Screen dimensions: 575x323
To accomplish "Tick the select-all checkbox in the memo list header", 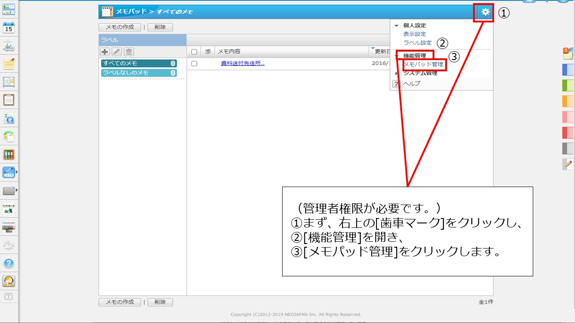I will click(x=194, y=52).
